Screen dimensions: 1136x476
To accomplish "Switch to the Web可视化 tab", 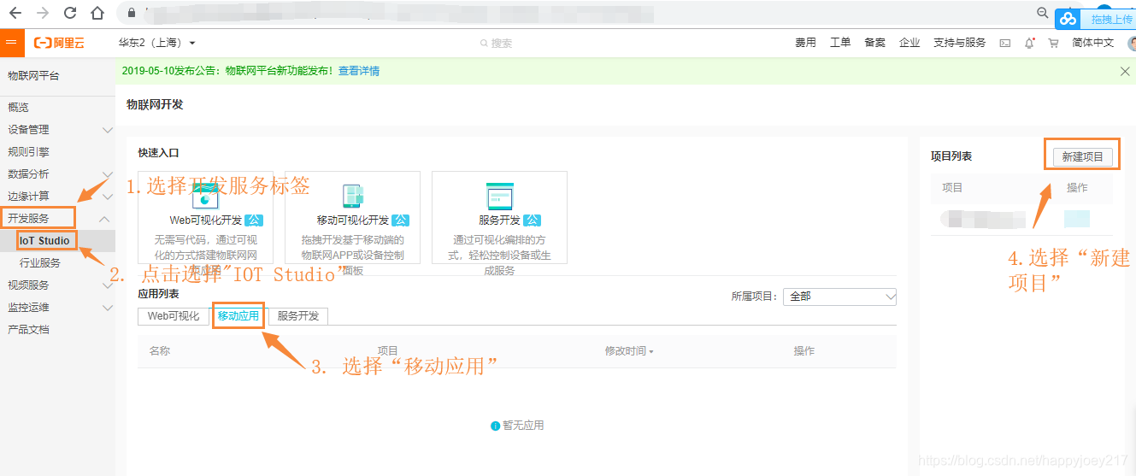I will 174,316.
